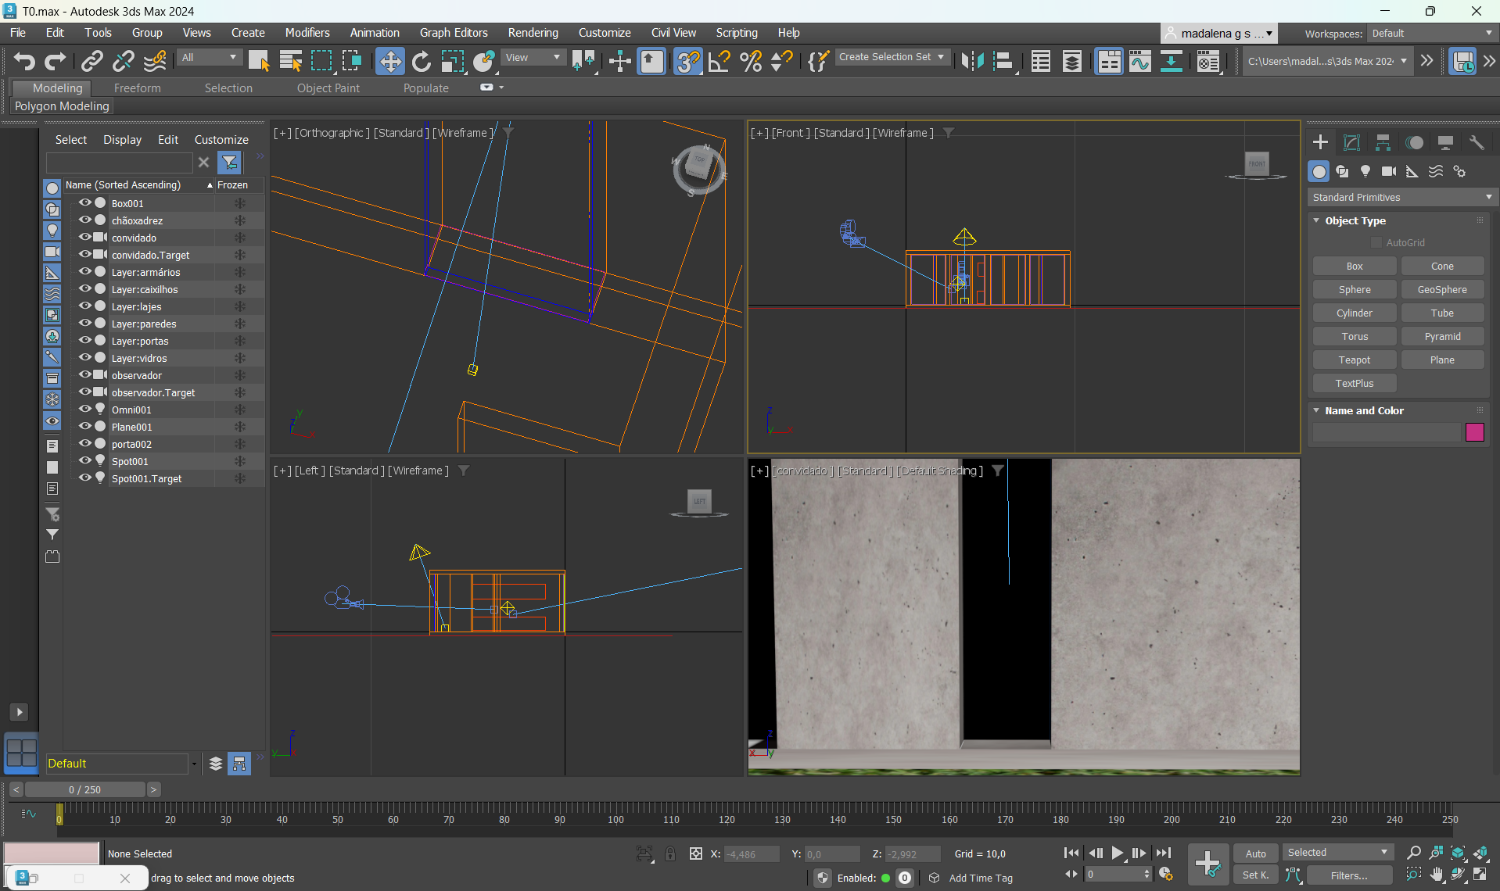This screenshot has width=1500, height=891.
Task: Hide the Omni001 light
Action: tap(85, 410)
